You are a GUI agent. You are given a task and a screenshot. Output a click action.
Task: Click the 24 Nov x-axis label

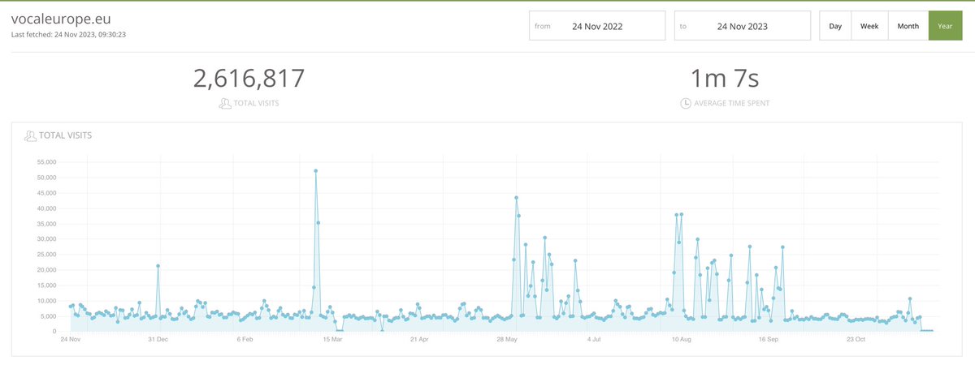[x=71, y=339]
